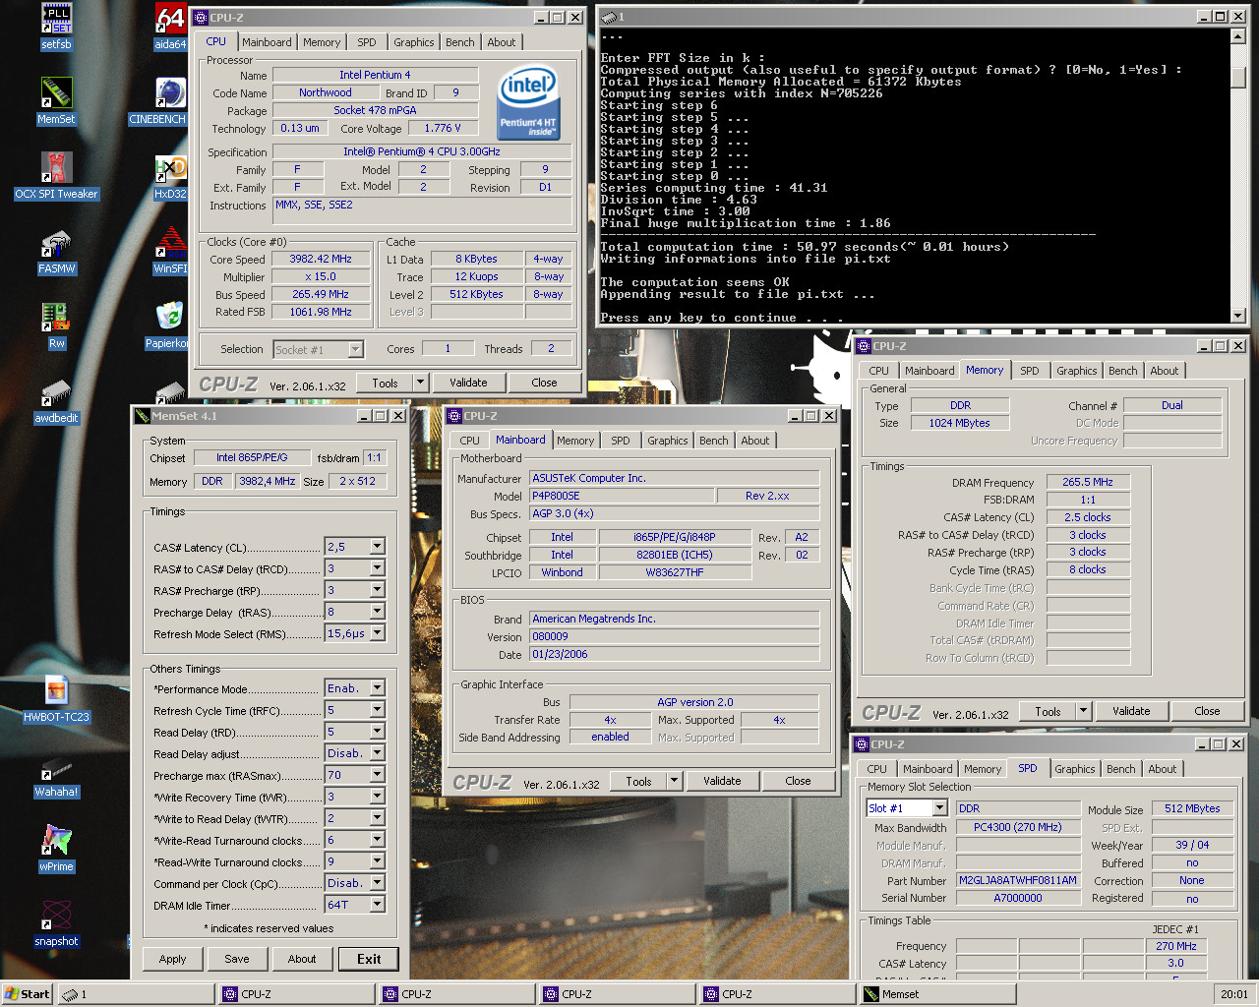This screenshot has height=1007, width=1259.
Task: Click the BIOS date 01/23/2006 field
Action: click(675, 654)
